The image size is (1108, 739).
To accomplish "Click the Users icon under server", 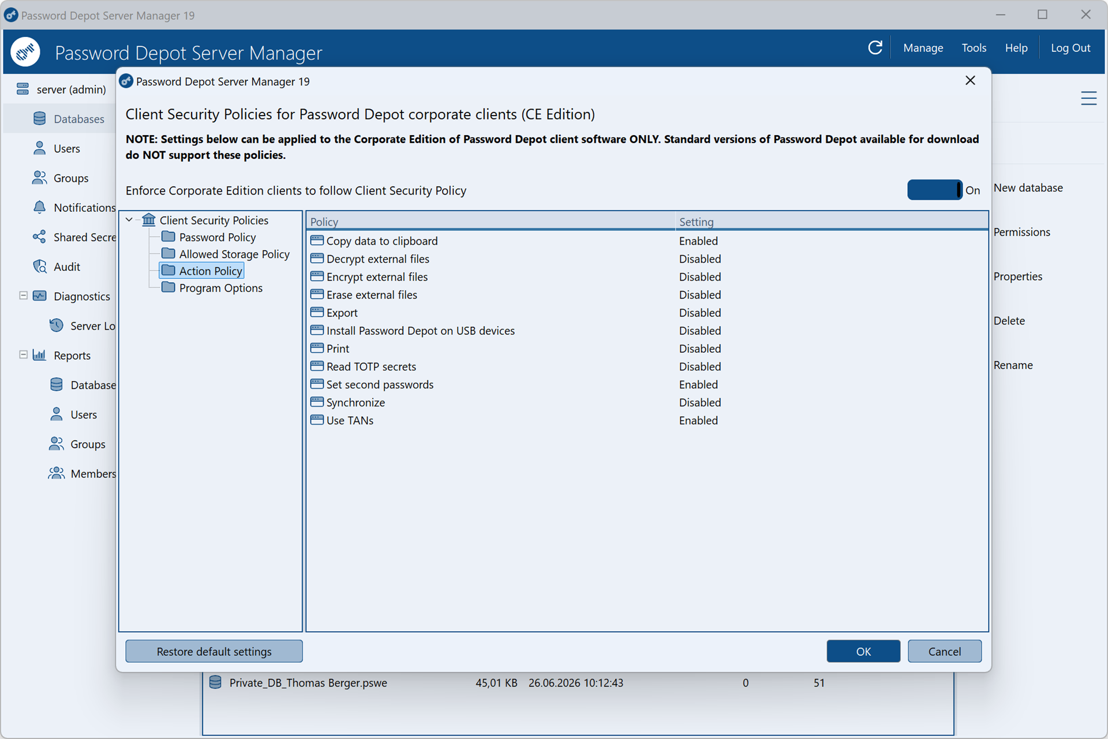I will 39,148.
